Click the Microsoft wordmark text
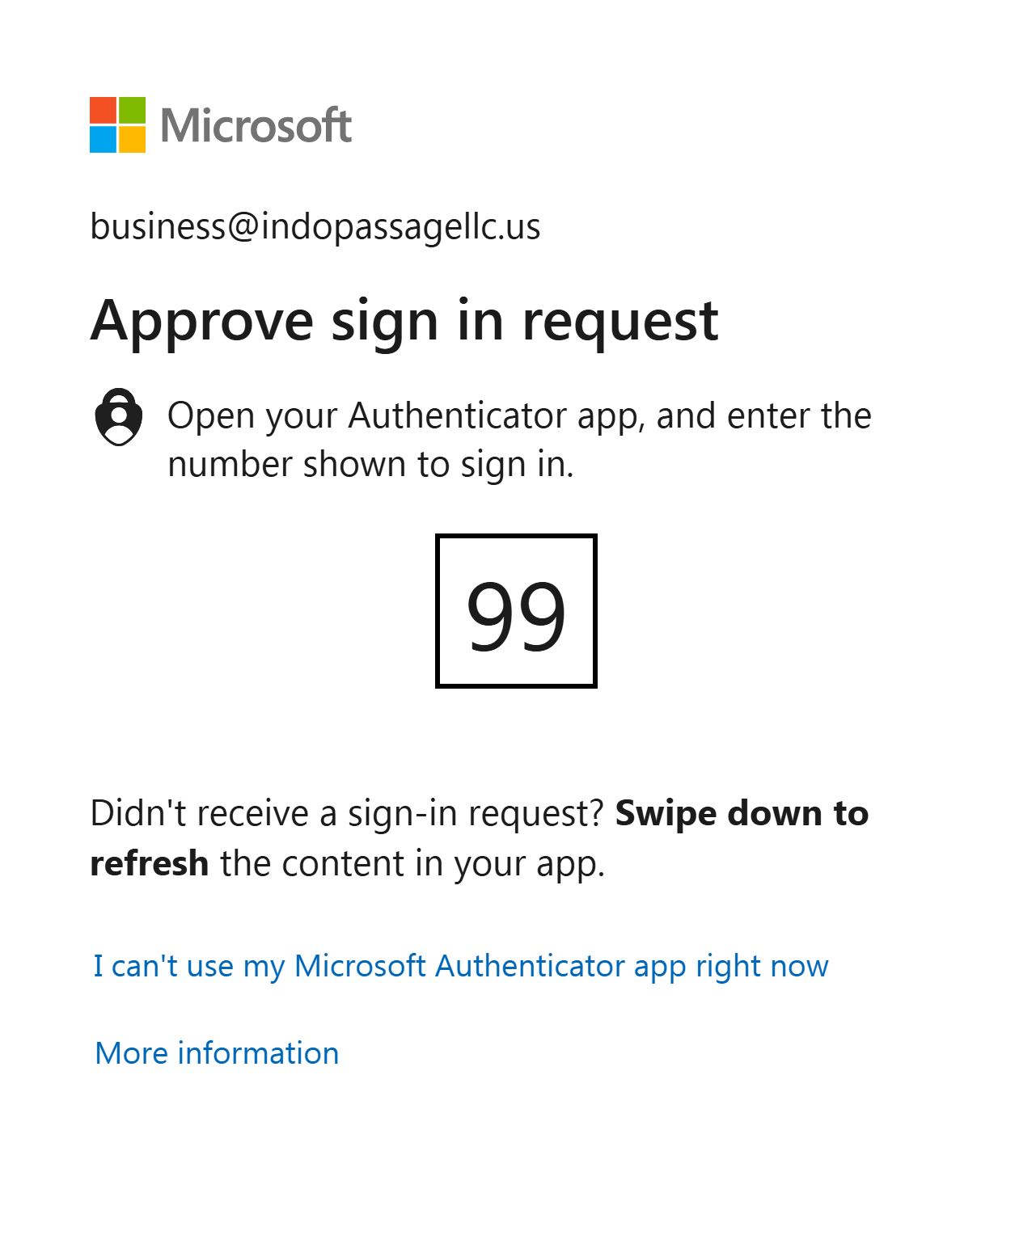The height and width of the screenshot is (1248, 1036). tap(256, 125)
